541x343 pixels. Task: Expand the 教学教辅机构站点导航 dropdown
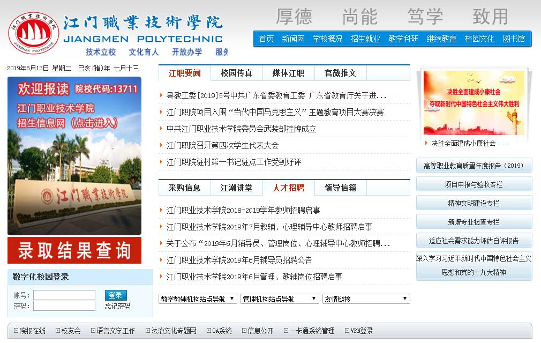coord(198,299)
